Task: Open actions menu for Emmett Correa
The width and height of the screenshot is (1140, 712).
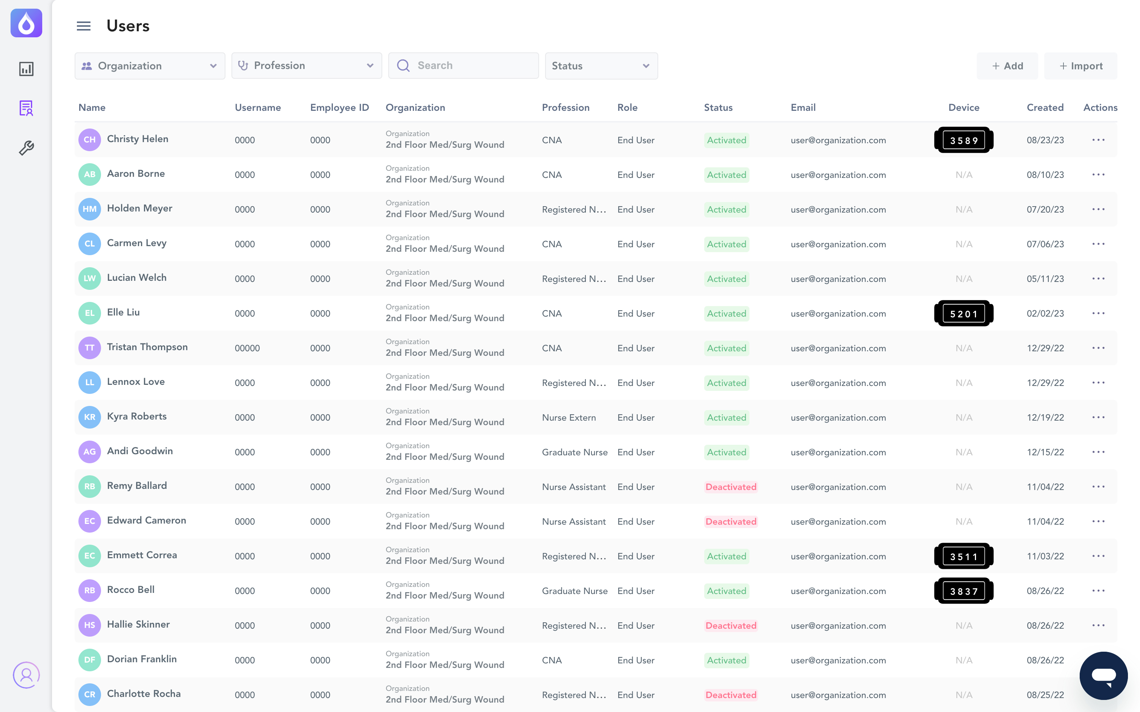Action: (x=1098, y=556)
